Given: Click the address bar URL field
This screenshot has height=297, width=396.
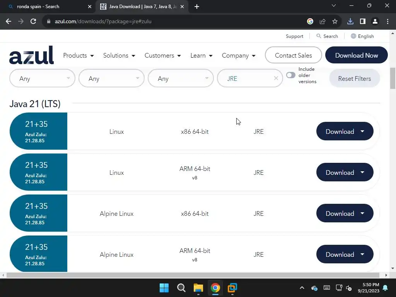Looking at the screenshot, I should (x=174, y=22).
